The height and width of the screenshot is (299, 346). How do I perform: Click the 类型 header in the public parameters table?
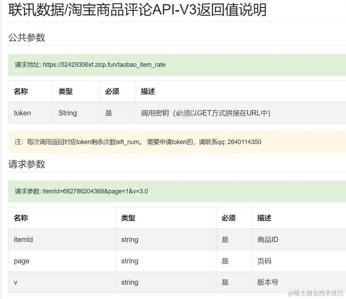pos(66,91)
